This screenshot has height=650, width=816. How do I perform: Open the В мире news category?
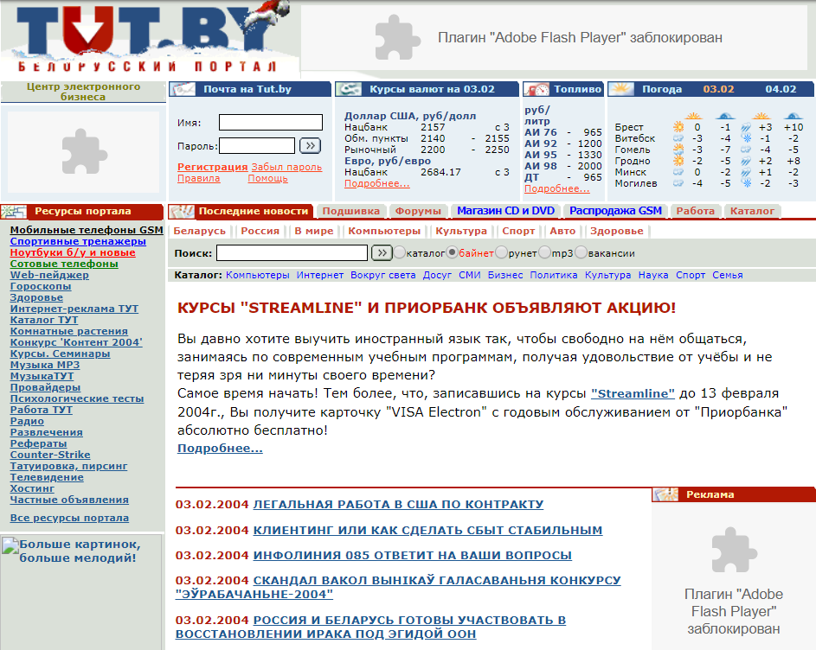tap(314, 231)
